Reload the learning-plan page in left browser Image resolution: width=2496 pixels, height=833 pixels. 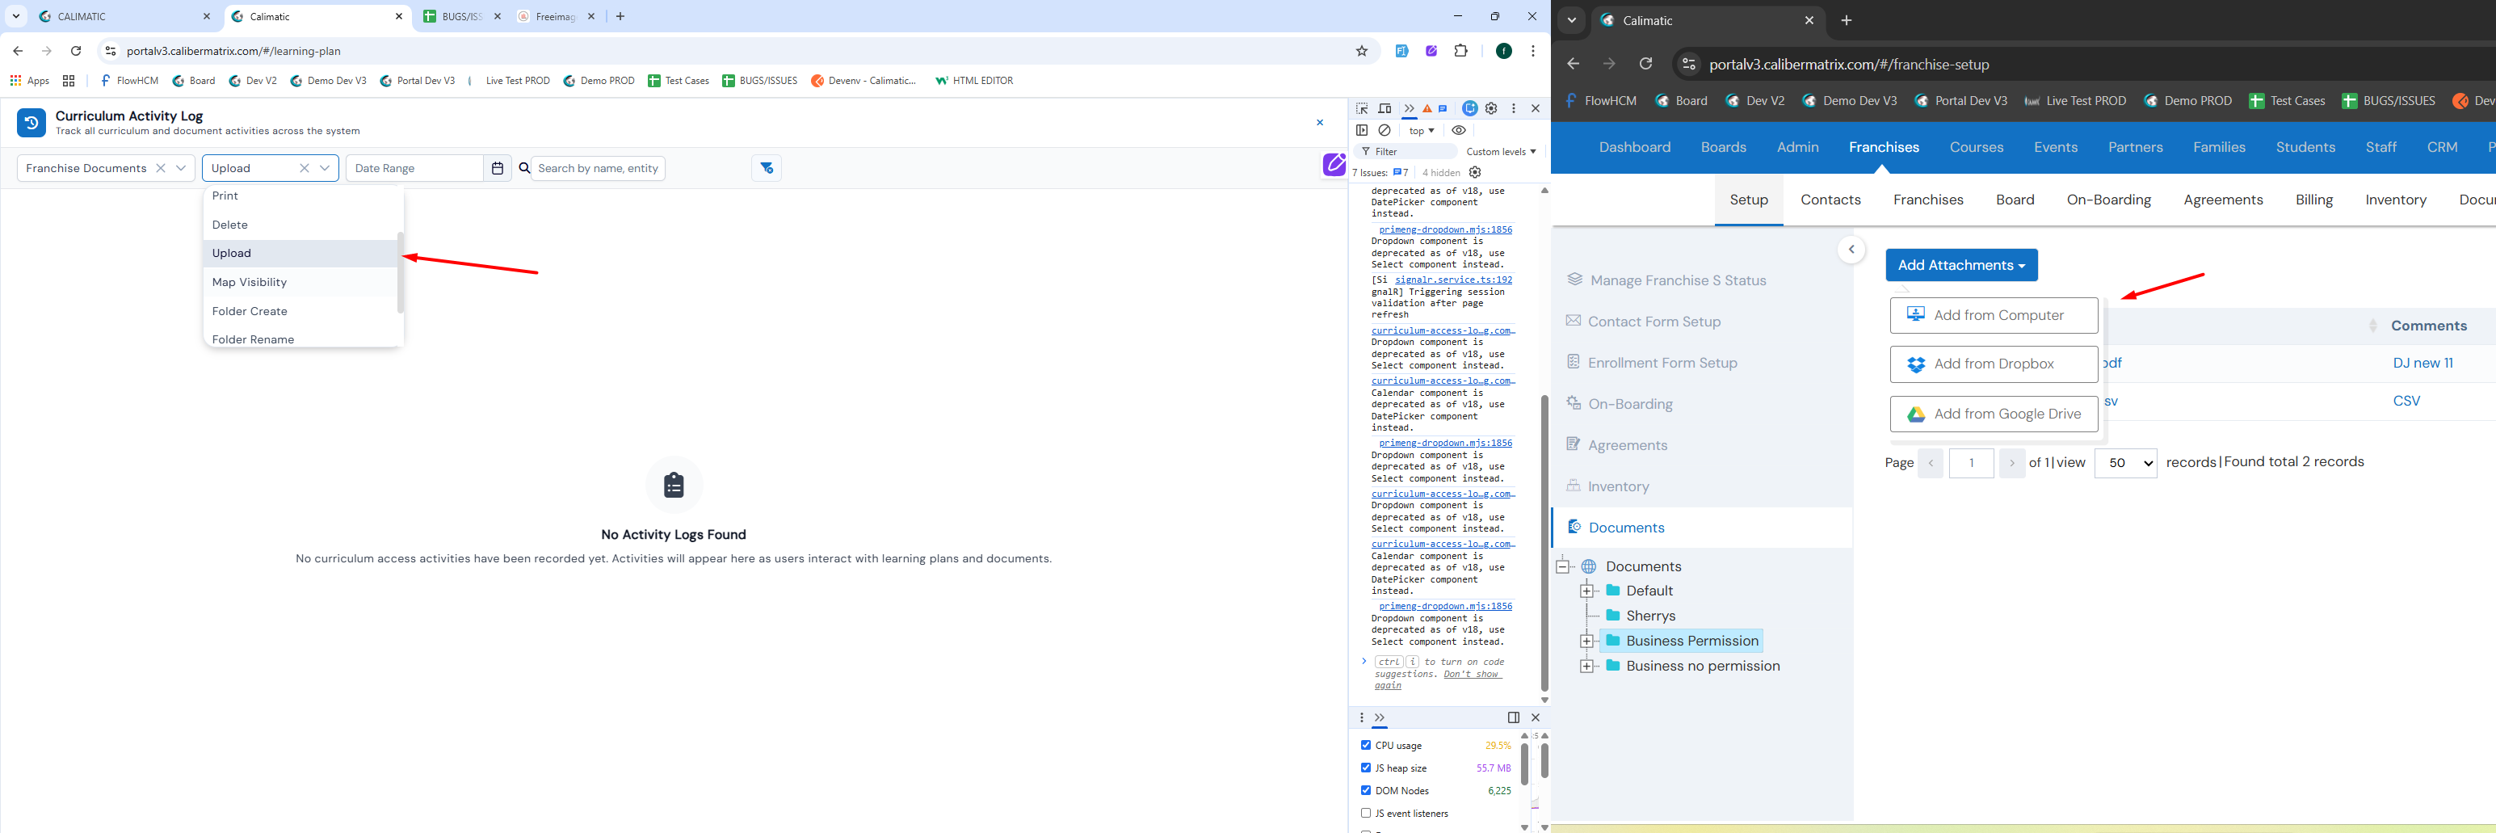point(76,52)
